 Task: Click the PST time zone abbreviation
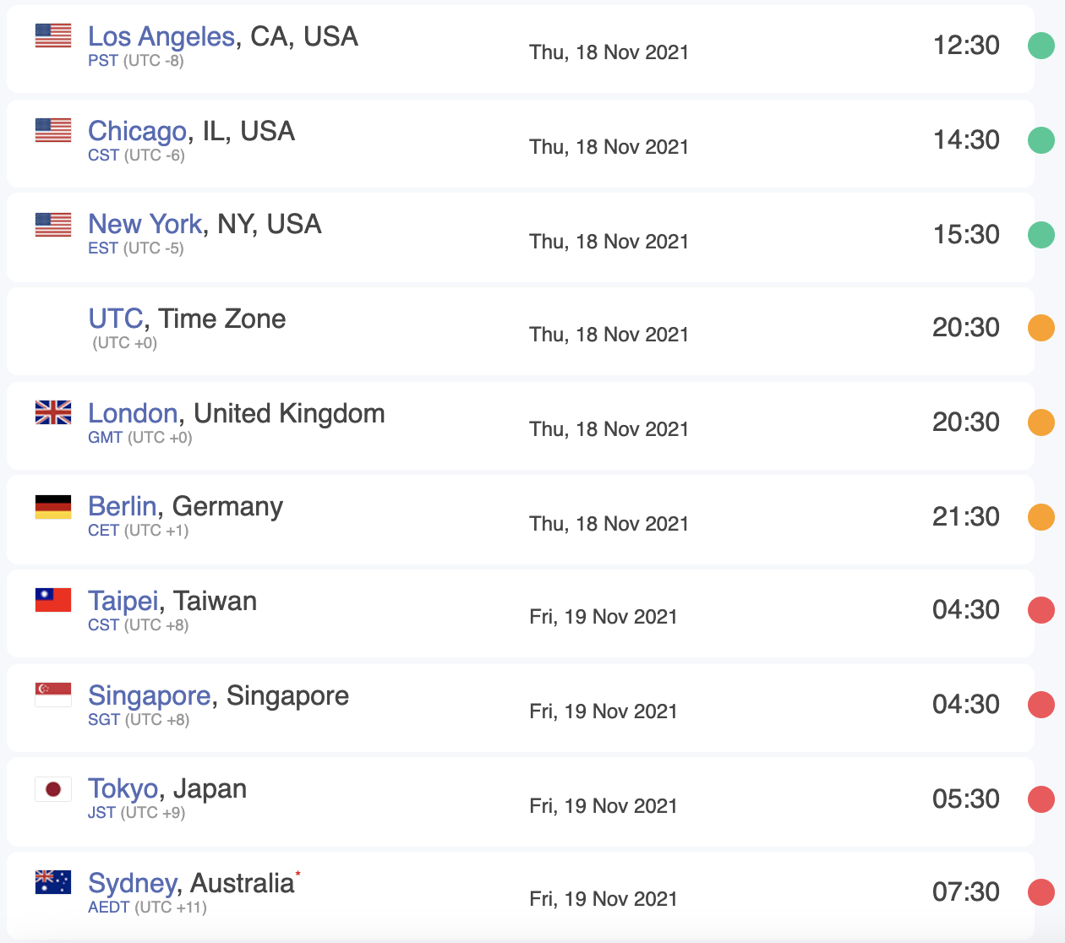pyautogui.click(x=103, y=61)
